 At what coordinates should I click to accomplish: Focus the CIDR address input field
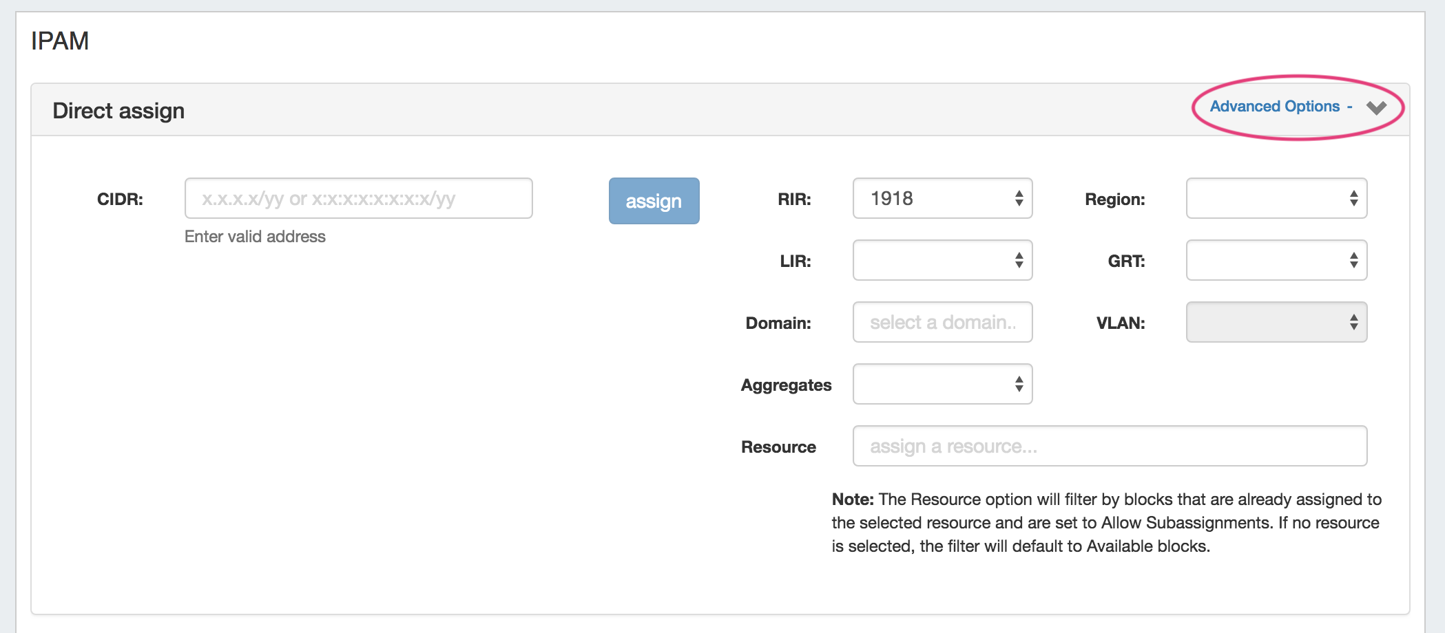pyautogui.click(x=358, y=199)
